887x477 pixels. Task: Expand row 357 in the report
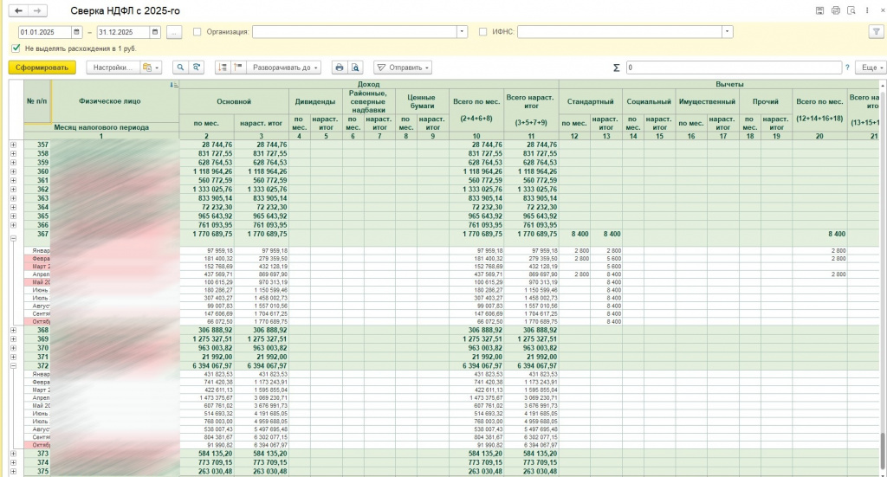click(x=13, y=145)
